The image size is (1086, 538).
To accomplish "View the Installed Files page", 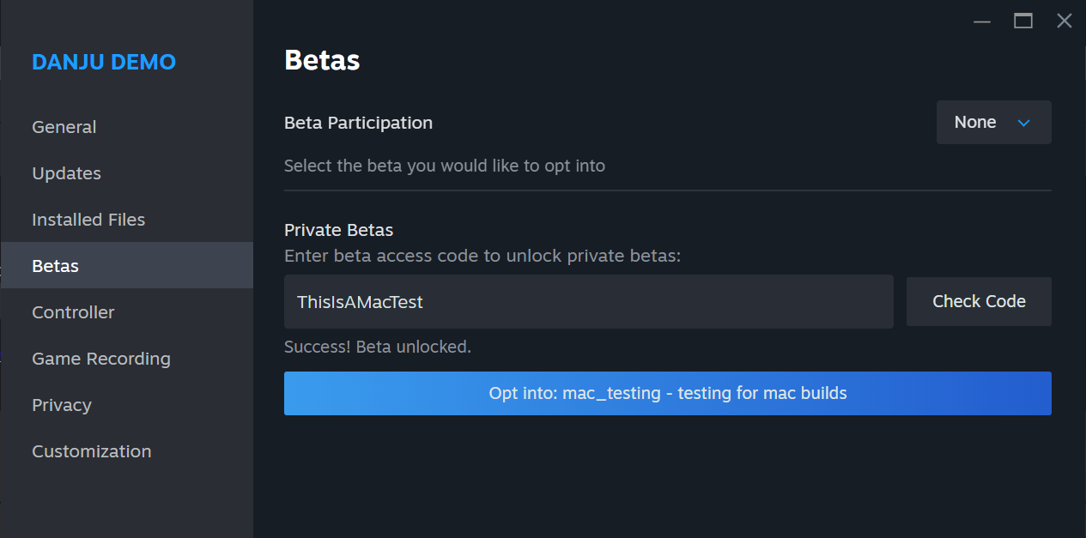I will [x=88, y=219].
